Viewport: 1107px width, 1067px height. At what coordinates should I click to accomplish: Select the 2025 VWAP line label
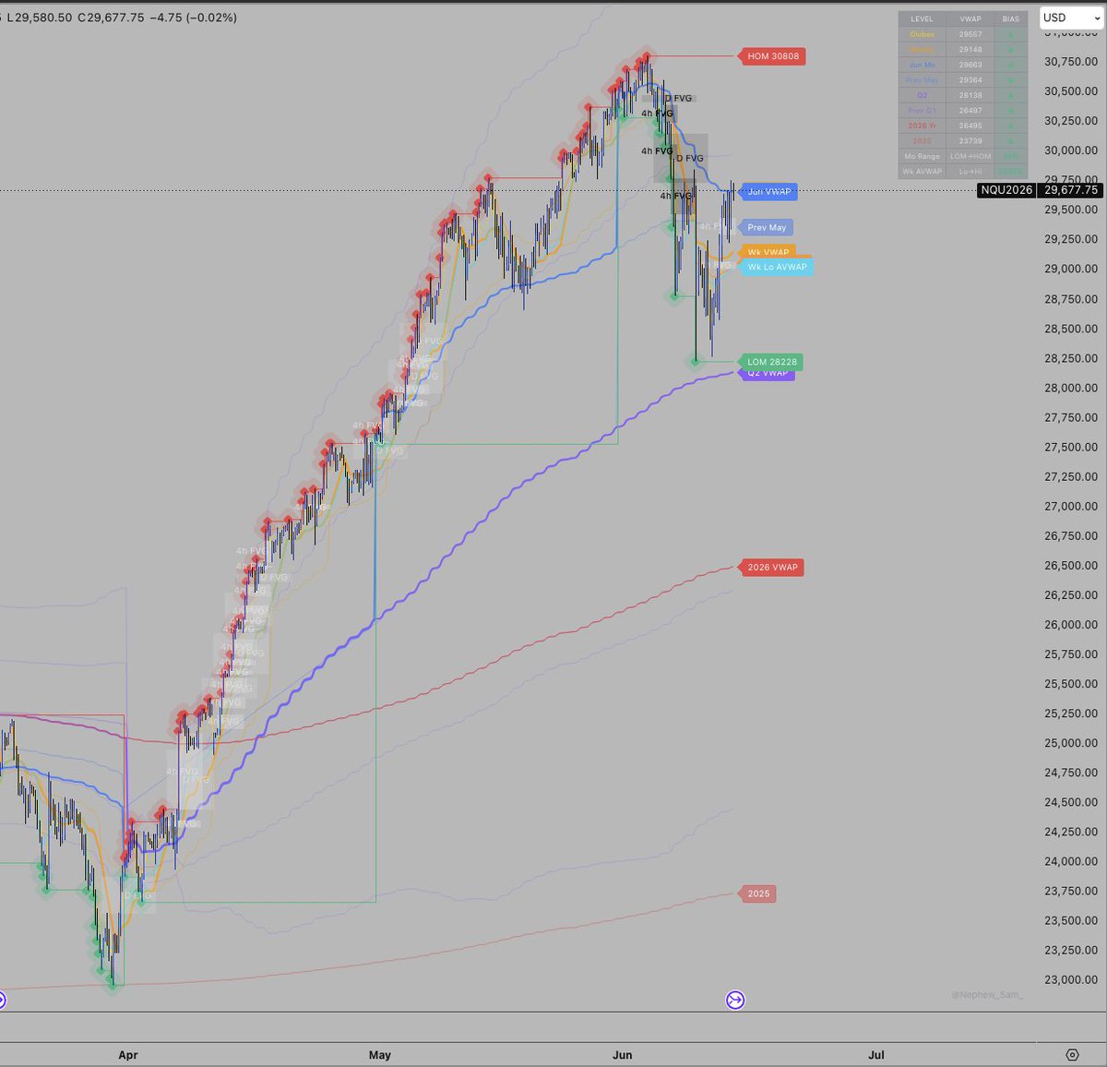[757, 893]
